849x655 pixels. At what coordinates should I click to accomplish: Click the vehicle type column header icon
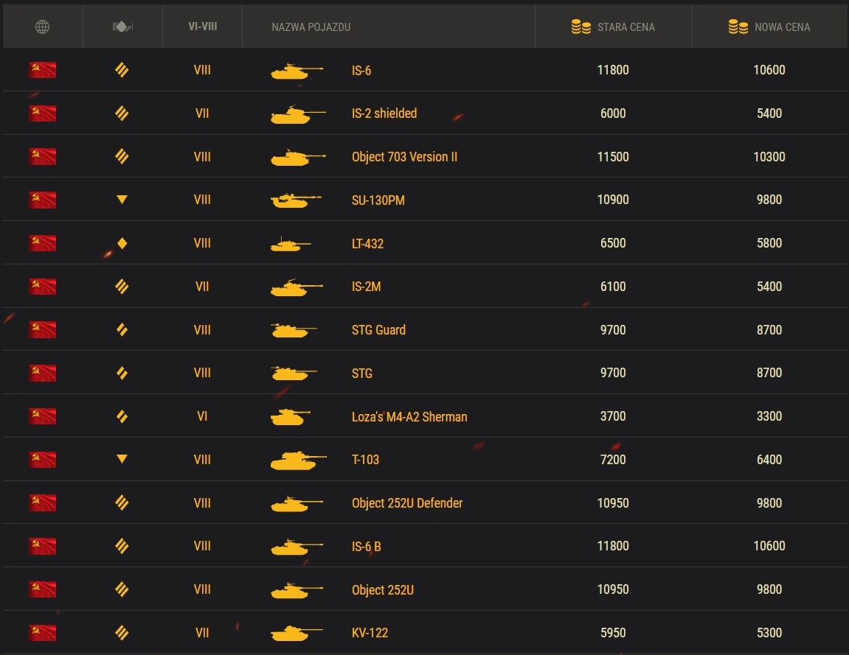[122, 27]
